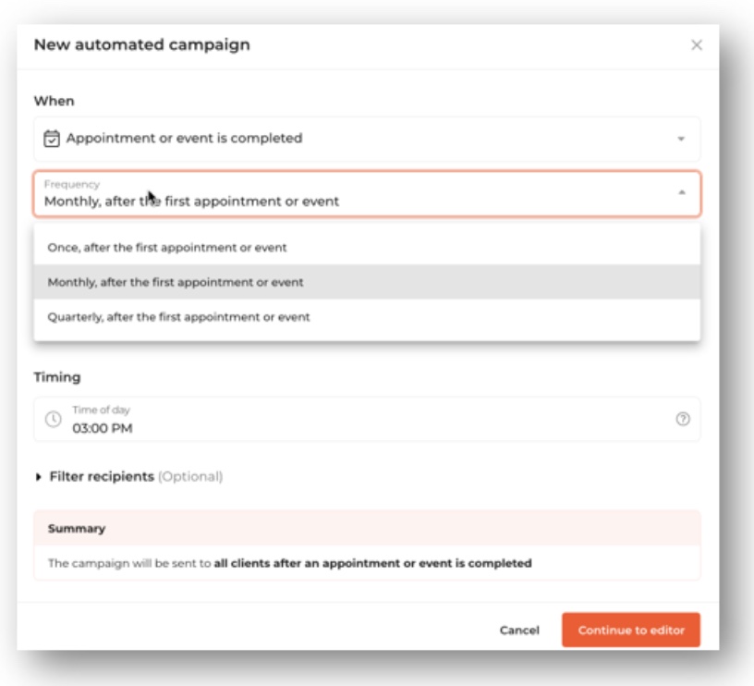
Task: Expand Filter recipients with the disclosure triangle
Action: click(39, 477)
